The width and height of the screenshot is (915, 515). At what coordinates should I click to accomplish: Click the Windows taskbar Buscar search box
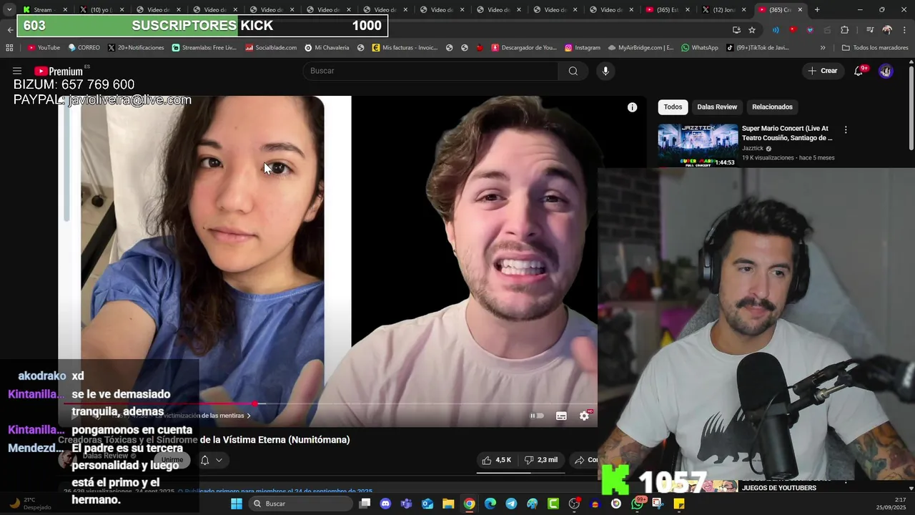pos(300,504)
